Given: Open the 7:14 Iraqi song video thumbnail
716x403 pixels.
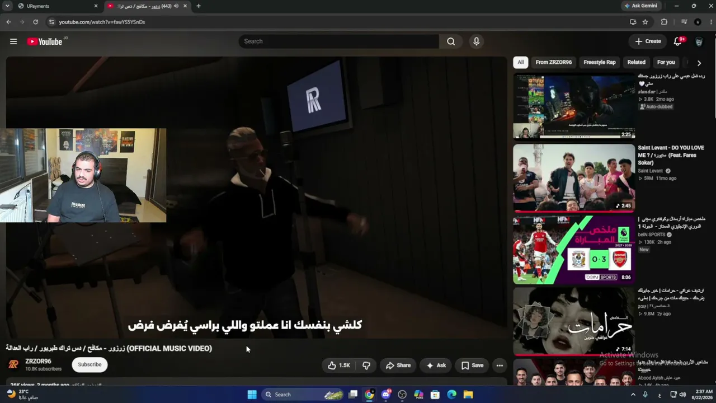Looking at the screenshot, I should (574, 321).
